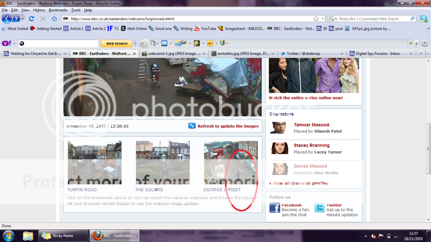Expand the Yahoo logo dropdown menu
Screen dimensions: 431x242
[x=14, y=43]
